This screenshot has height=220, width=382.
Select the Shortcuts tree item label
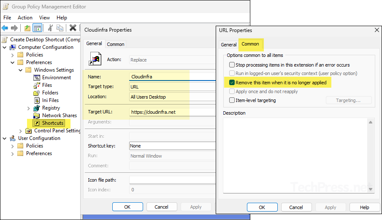click(53, 123)
